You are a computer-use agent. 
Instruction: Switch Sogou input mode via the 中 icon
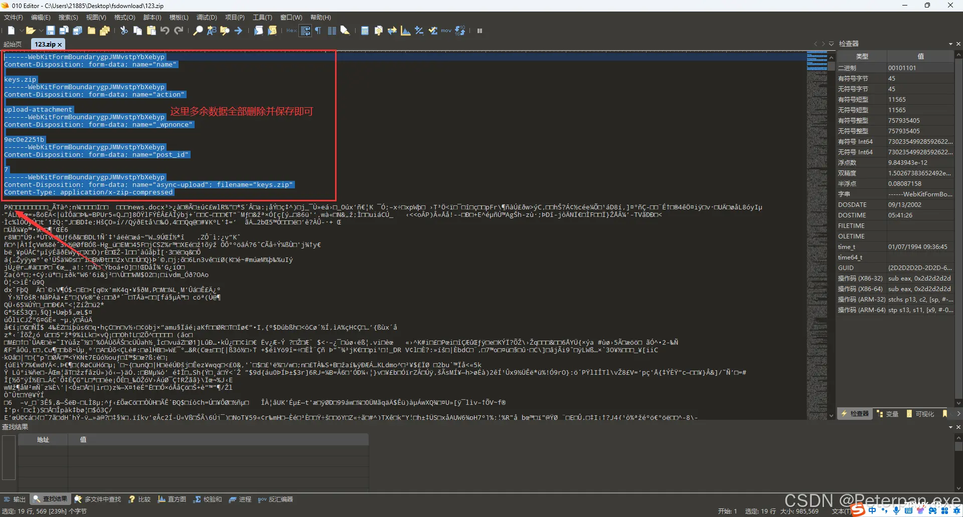coord(873,510)
